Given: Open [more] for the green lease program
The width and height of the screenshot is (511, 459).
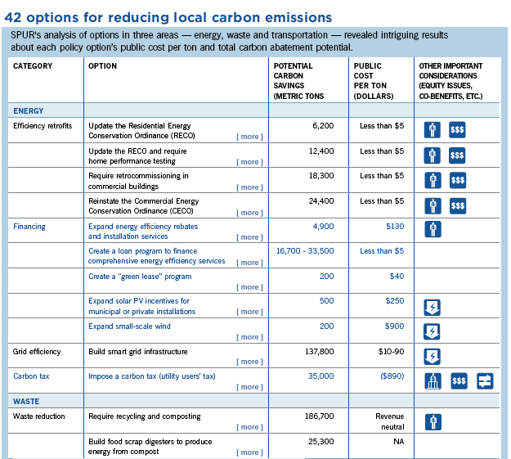Looking at the screenshot, I should [249, 287].
